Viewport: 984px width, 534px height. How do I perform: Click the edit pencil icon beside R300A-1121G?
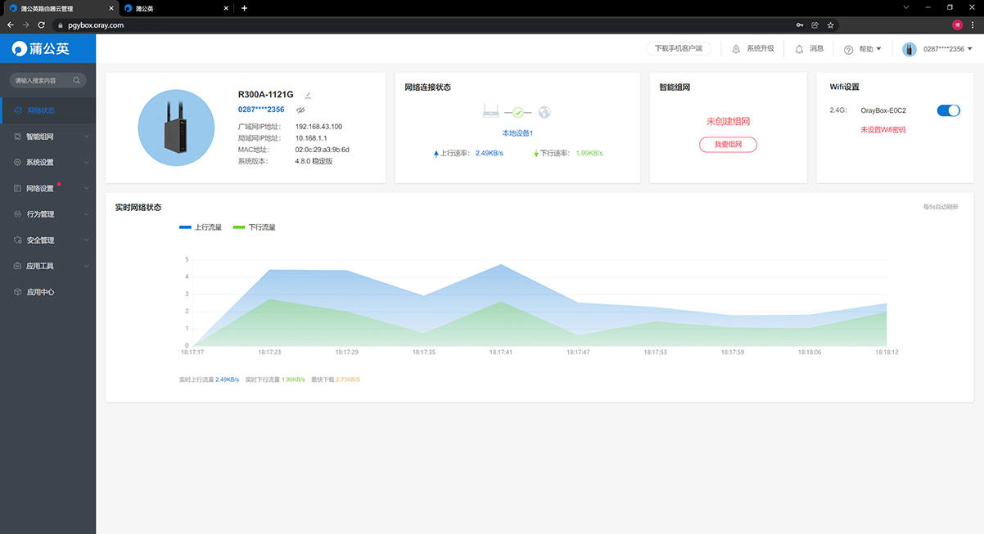308,96
